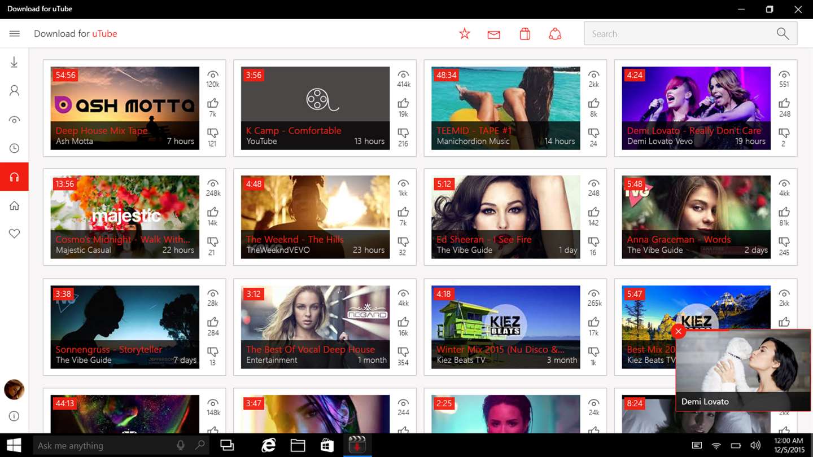Open The Best Of Vocal Deep House thumbnail
The width and height of the screenshot is (813, 457).
[x=315, y=327]
